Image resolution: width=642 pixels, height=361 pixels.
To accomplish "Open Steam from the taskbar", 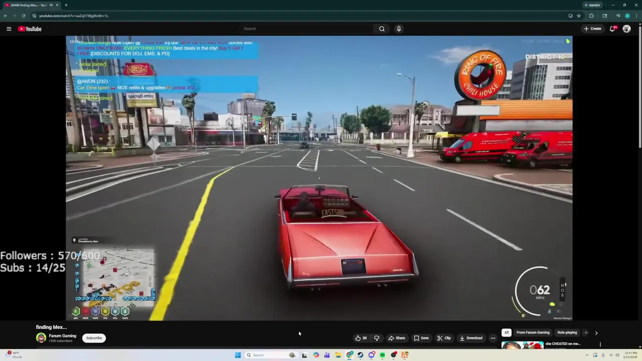I will pyautogui.click(x=360, y=355).
